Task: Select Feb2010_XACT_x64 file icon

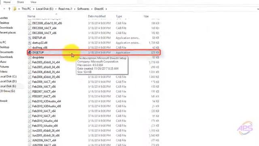Action: [30, 111]
